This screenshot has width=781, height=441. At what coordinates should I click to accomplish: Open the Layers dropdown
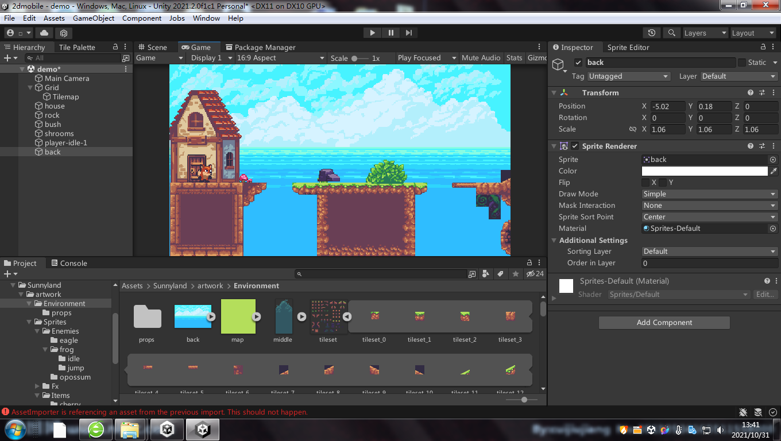(x=705, y=33)
